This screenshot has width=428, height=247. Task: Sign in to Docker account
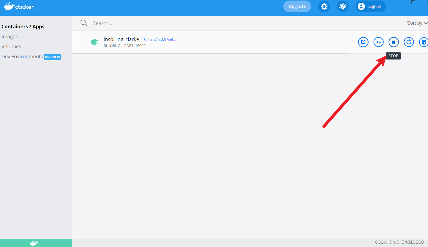(371, 6)
